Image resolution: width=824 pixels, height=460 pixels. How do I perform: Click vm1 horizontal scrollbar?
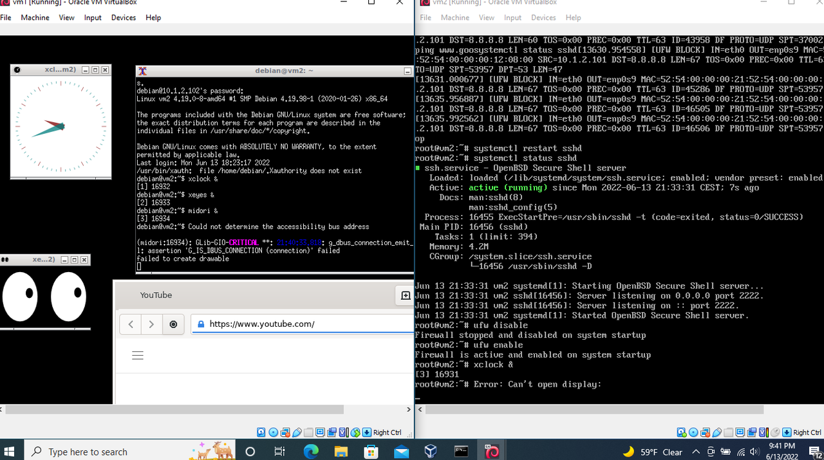coord(174,409)
